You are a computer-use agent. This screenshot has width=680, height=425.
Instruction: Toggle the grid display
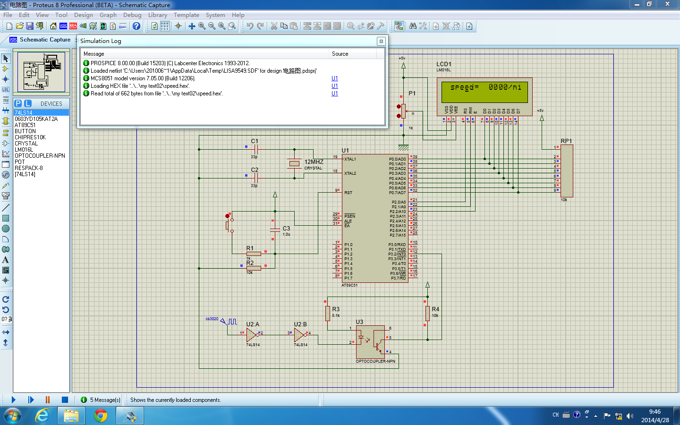[164, 26]
